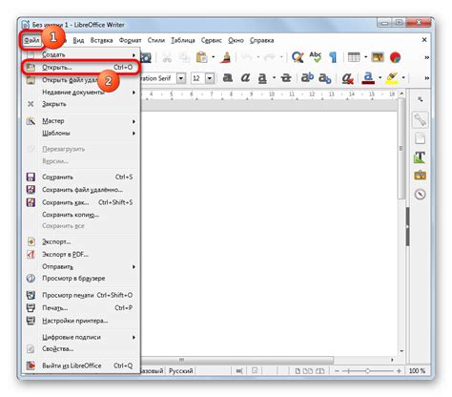This screenshot has width=452, height=397.
Task: Open sidebar Navigator compass icon
Action: 420,194
